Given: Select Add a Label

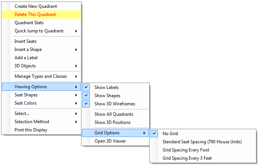Looking at the screenshot, I should [x=26, y=58].
